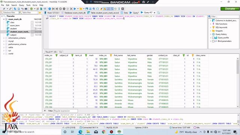
Task: Expand Snippets in helpers panel
Action: click(210, 31)
